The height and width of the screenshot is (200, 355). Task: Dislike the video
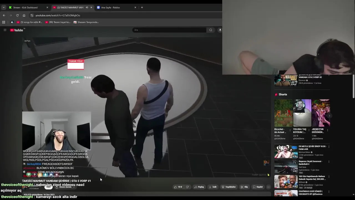187,187
